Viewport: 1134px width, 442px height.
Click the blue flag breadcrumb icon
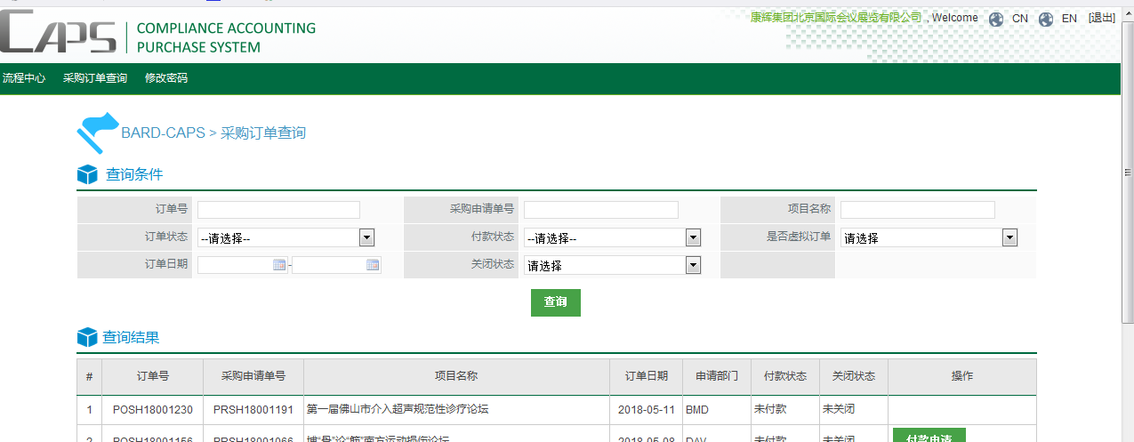96,132
